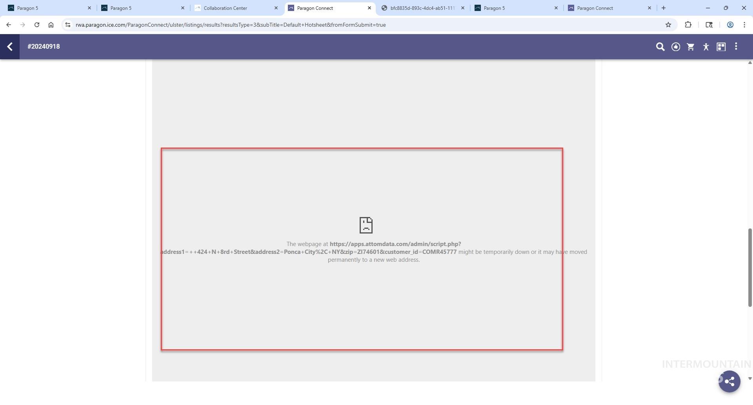Click the dashboard layout grid icon
The height and width of the screenshot is (405, 753).
pyautogui.click(x=721, y=47)
